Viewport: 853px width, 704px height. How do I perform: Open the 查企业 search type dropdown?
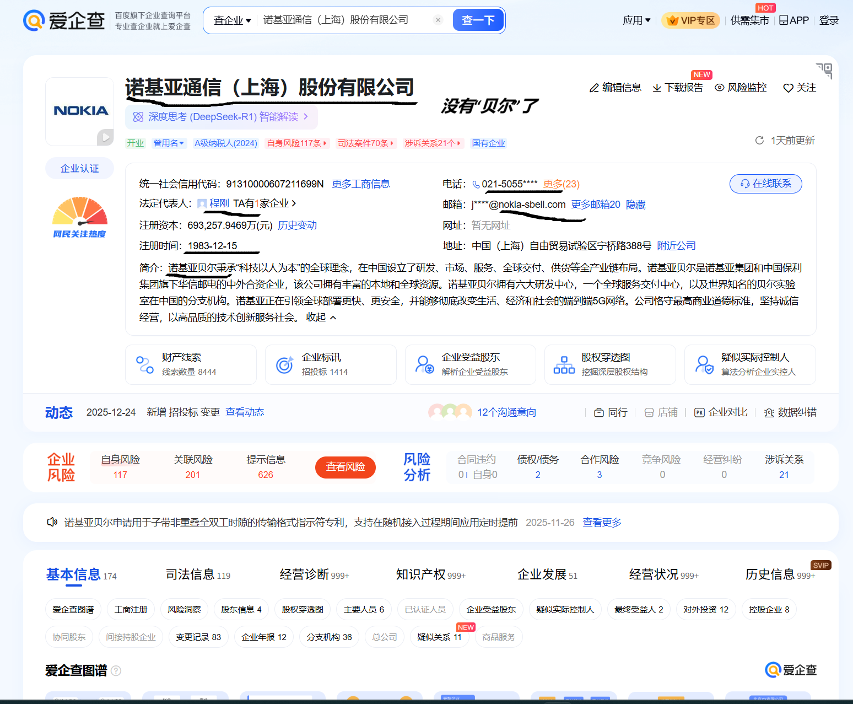point(232,20)
